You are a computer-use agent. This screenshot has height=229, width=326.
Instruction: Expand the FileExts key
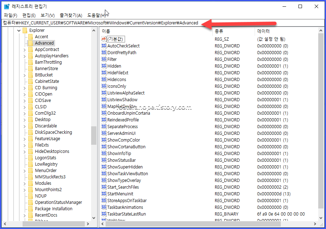[x=24, y=145]
